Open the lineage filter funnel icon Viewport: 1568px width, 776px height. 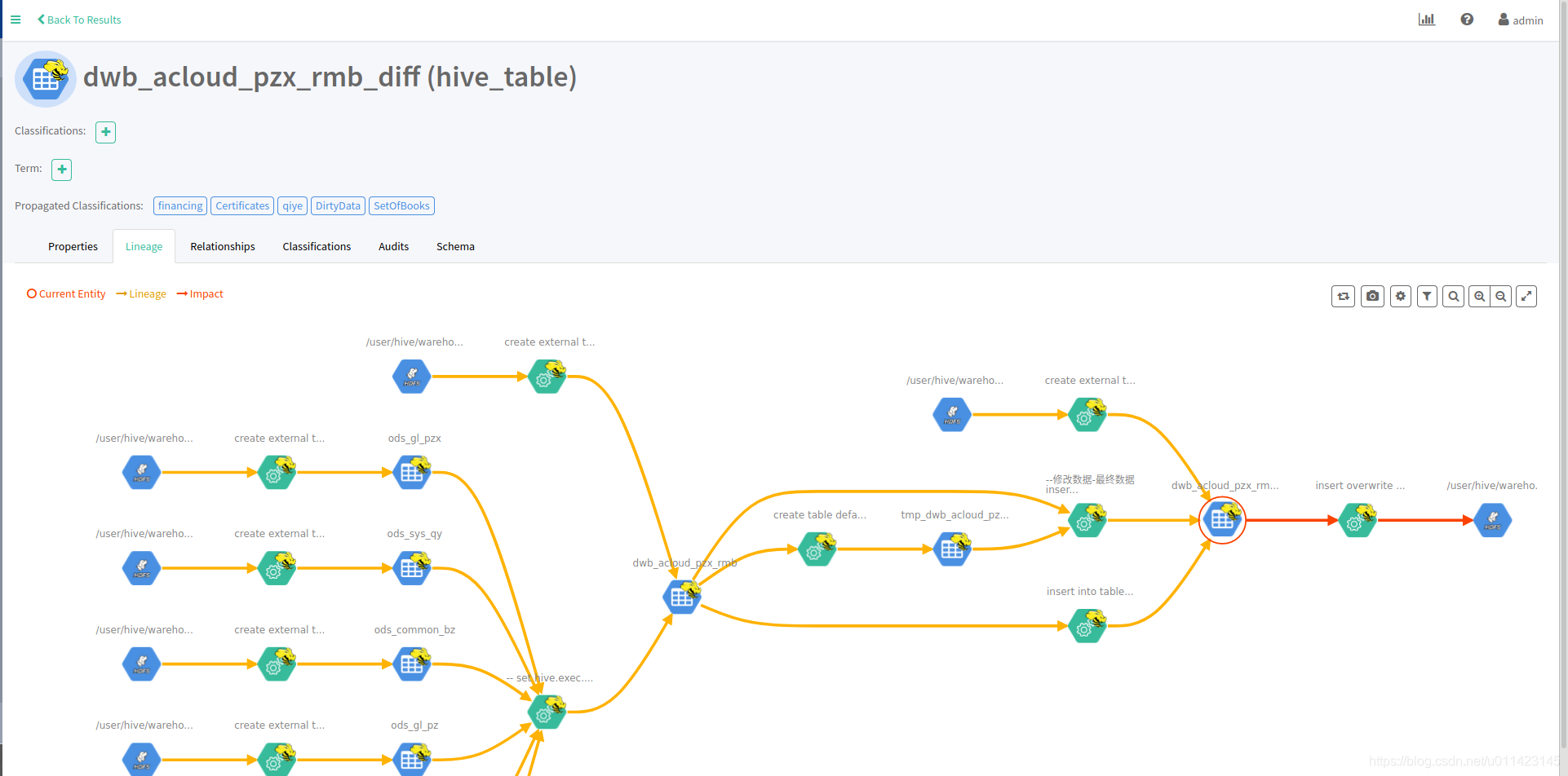click(1427, 297)
